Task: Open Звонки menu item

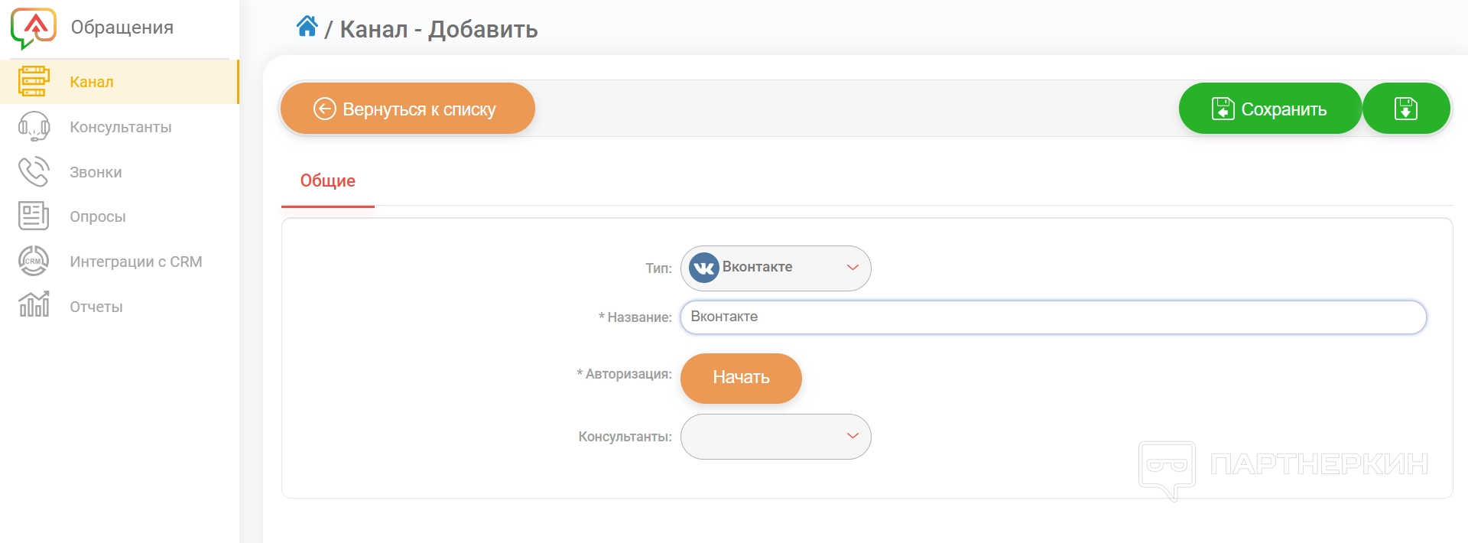Action: tap(96, 172)
